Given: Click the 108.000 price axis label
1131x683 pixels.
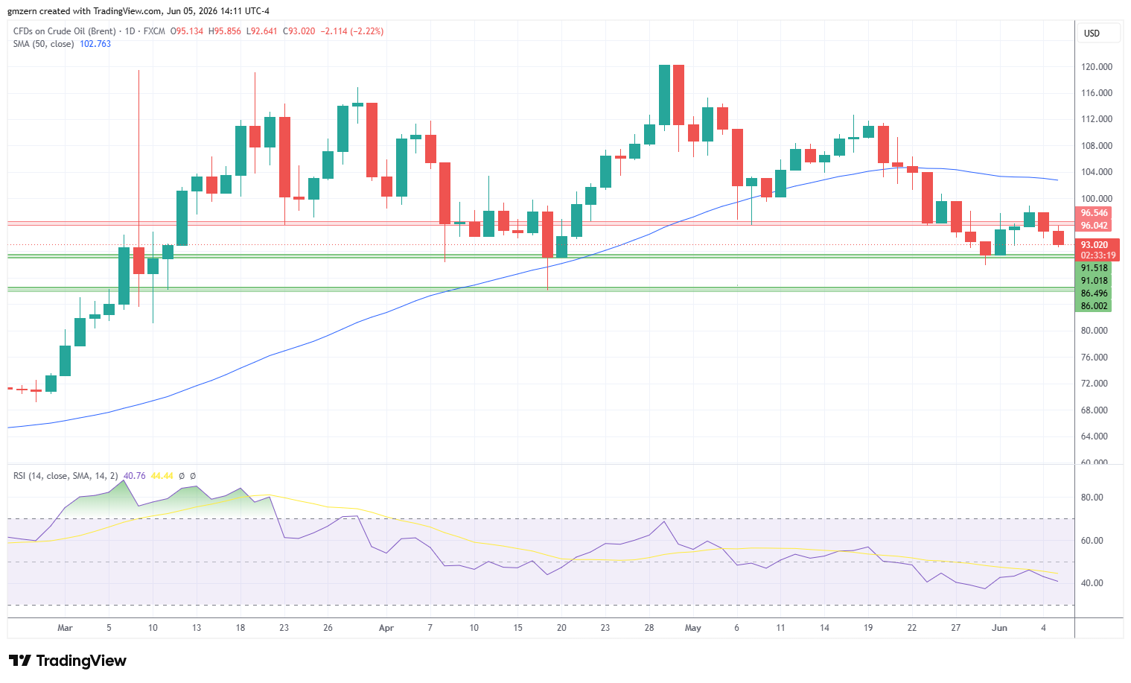Looking at the screenshot, I should (x=1097, y=146).
